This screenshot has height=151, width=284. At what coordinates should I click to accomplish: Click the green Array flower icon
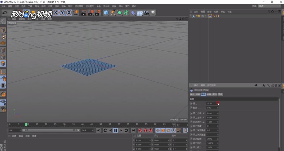pos(127,13)
